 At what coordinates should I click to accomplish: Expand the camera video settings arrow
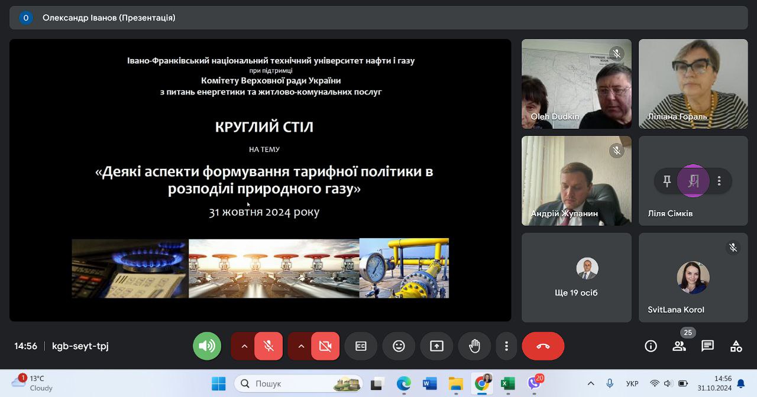[x=300, y=346]
